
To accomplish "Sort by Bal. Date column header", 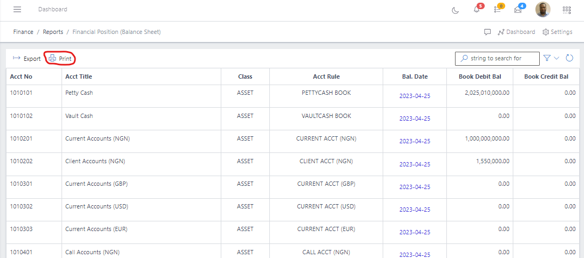I will (x=415, y=76).
